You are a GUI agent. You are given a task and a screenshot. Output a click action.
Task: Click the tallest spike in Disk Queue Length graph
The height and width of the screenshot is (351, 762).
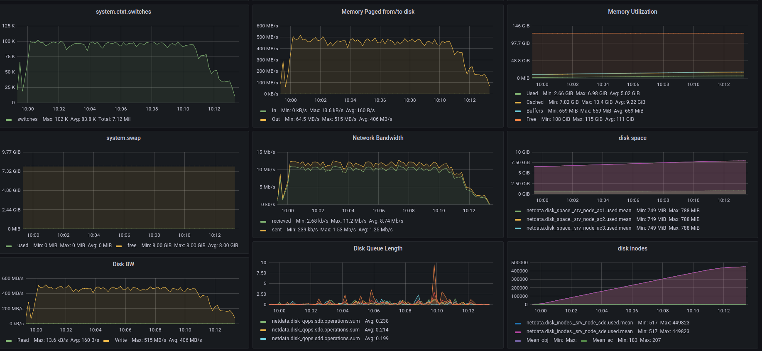tap(434, 266)
